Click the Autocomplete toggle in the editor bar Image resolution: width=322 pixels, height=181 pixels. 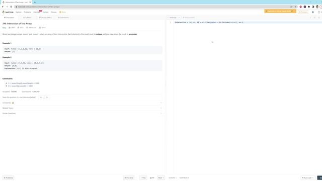189,18
